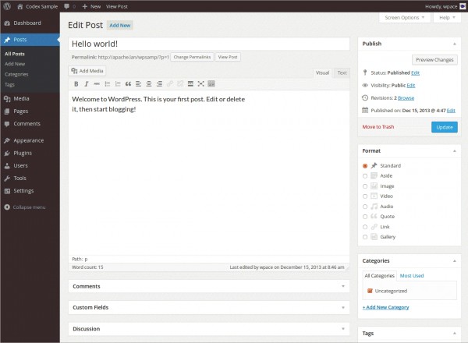Align text right
The width and height of the screenshot is (468, 343).
click(159, 84)
